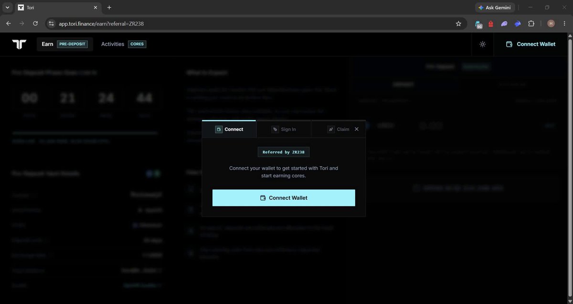
Task: Open the Activities cores page
Action: (124, 44)
